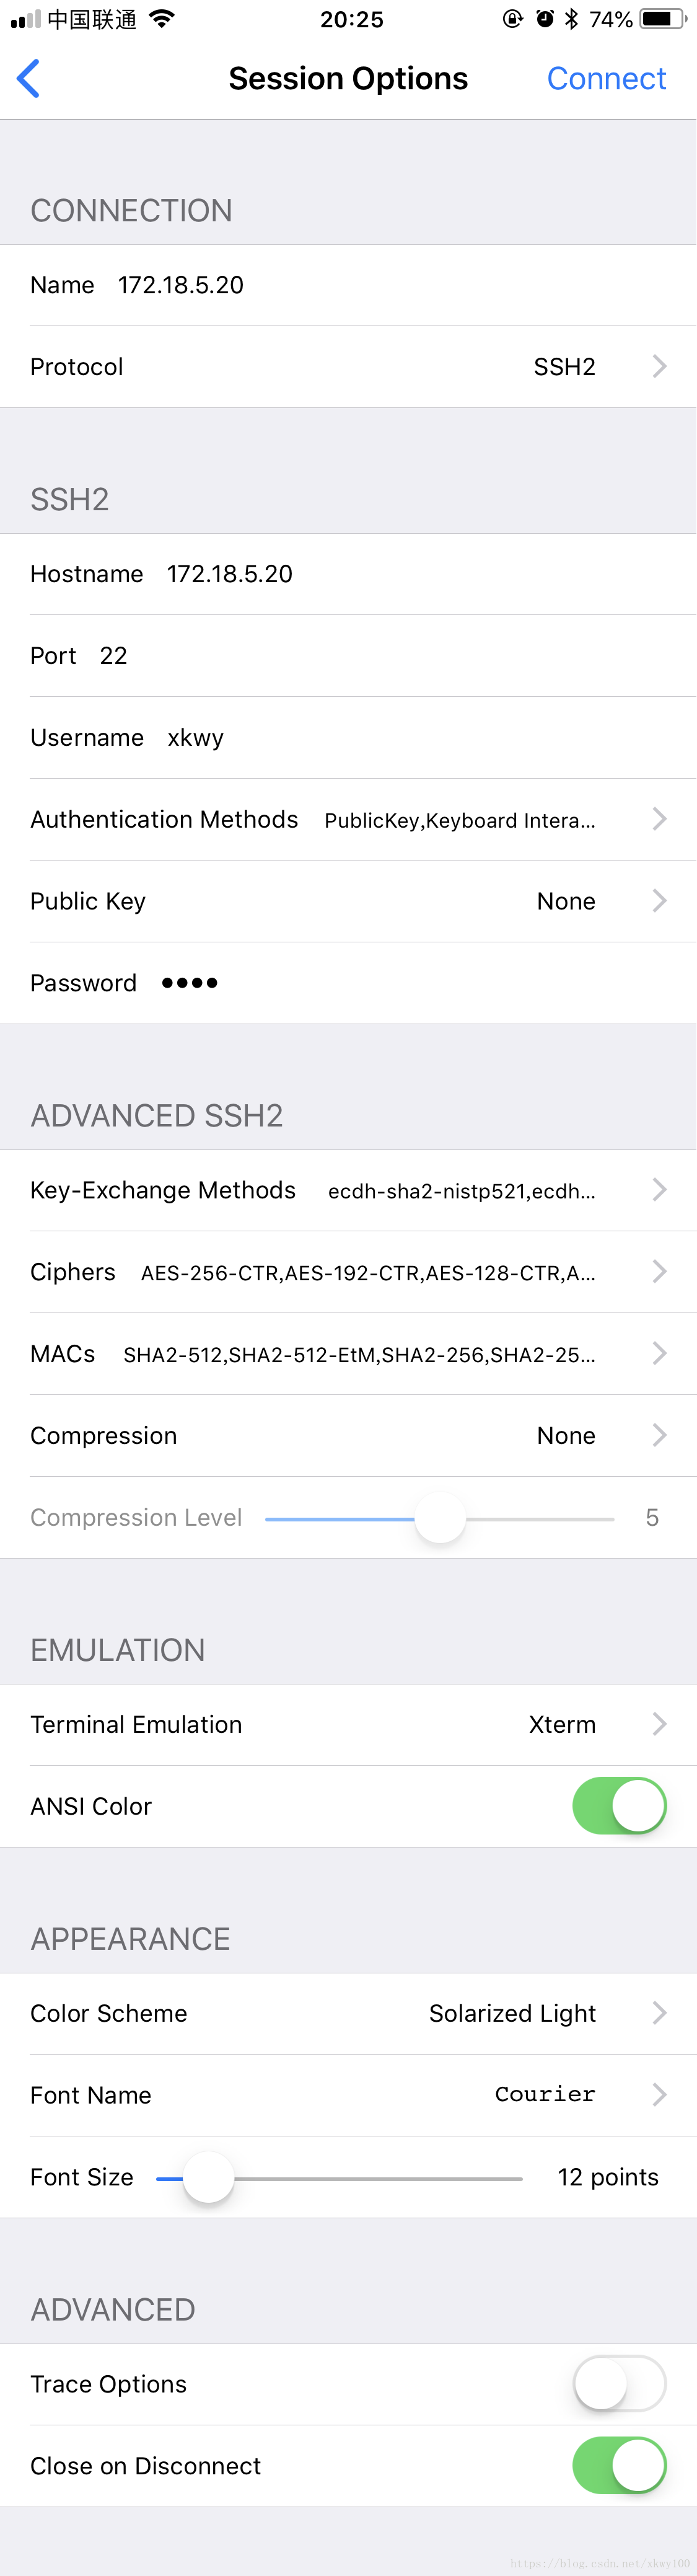Tap the battery indicator icon

[663, 19]
